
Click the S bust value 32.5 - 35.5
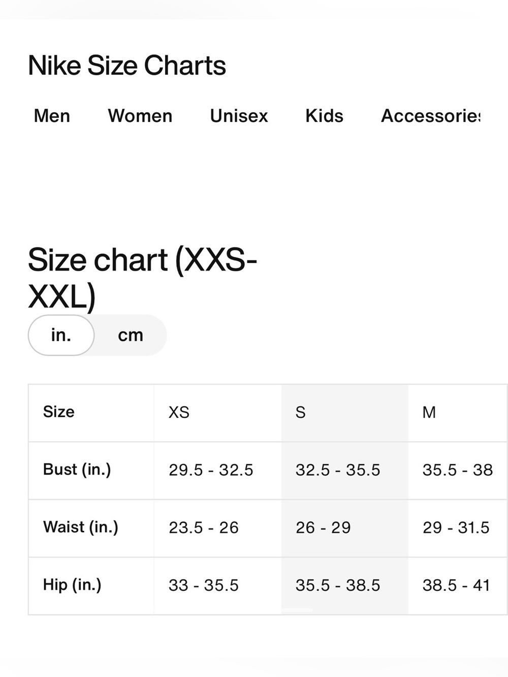(x=338, y=470)
